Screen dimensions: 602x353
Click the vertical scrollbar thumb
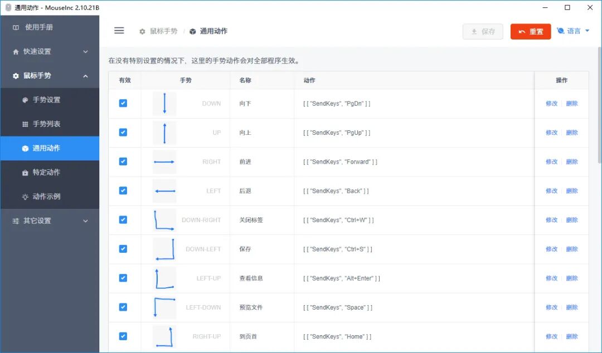599,106
